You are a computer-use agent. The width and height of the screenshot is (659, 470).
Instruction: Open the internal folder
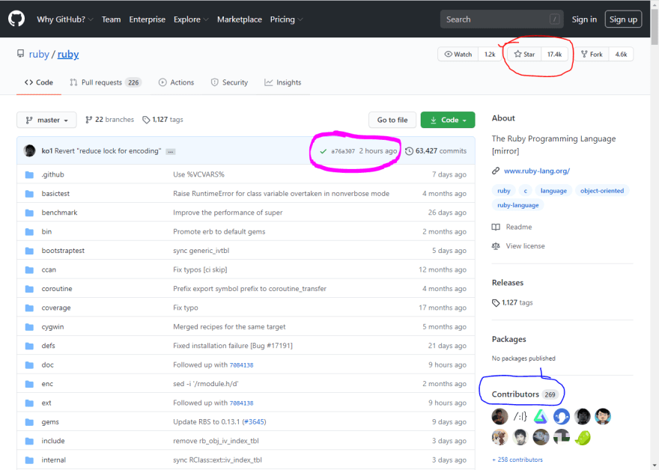point(53,460)
